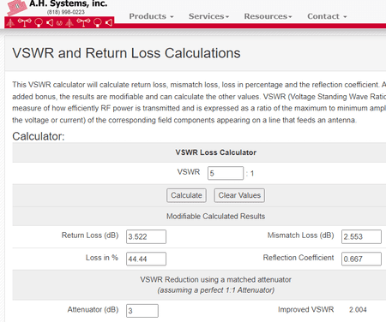Click the Return Loss (dB) field
The height and width of the screenshot is (322, 386).
146,236
